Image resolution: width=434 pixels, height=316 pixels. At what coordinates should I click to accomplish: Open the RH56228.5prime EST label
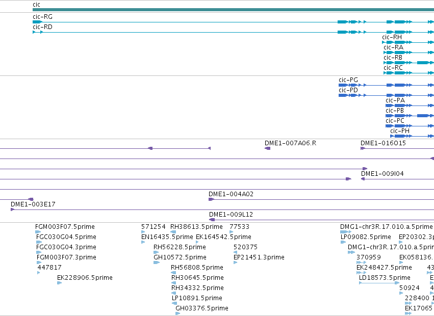(180, 247)
